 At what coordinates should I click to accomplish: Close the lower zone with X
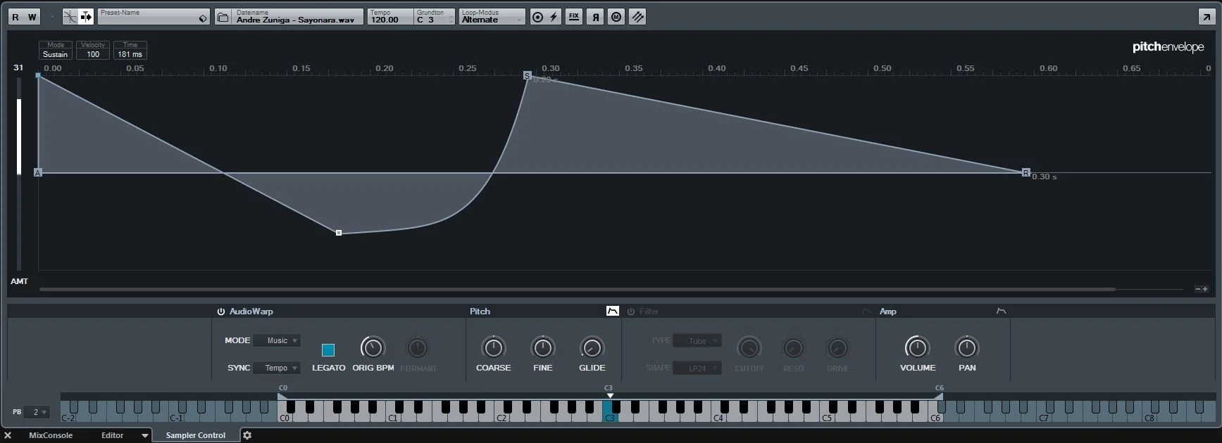(x=8, y=435)
